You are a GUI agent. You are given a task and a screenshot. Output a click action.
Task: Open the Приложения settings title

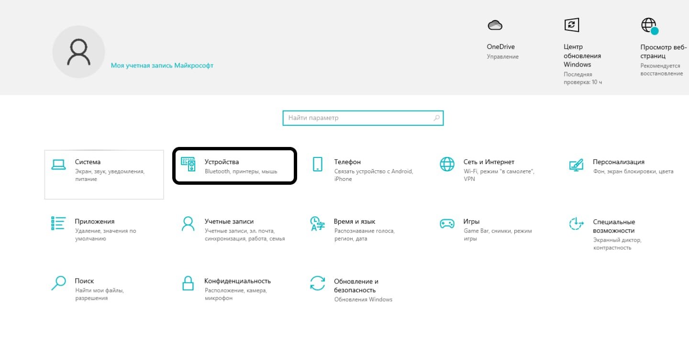tap(95, 222)
